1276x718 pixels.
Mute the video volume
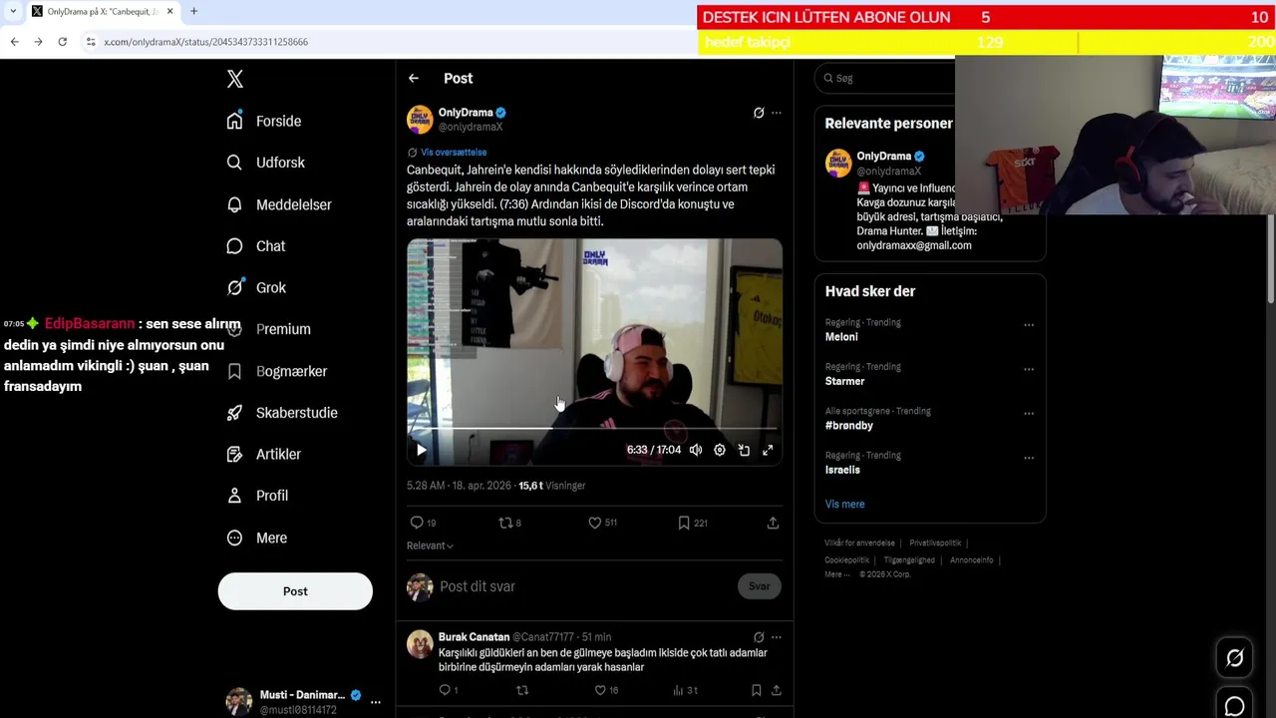[x=696, y=450]
